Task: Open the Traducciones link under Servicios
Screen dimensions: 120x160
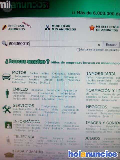Action: click(x=49, y=107)
